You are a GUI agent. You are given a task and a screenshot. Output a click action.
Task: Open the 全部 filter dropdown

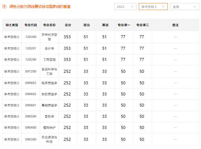click(x=185, y=7)
